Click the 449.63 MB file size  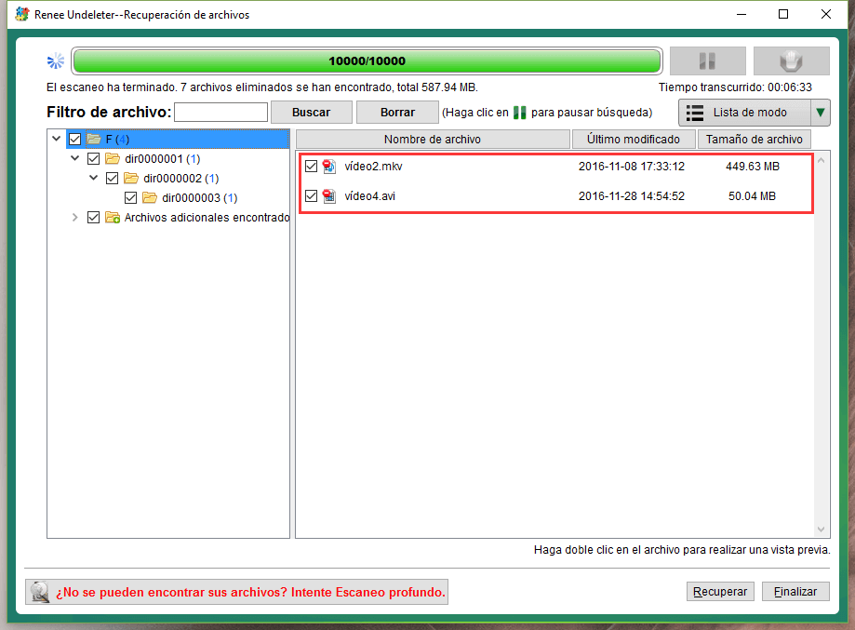pos(753,167)
